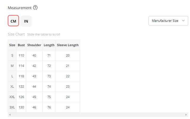Click the Sleeve Length column header
This screenshot has width=190, height=119.
click(x=68, y=45)
